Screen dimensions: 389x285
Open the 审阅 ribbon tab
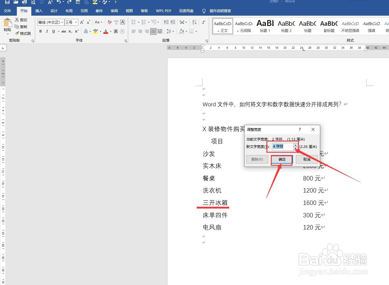coord(114,11)
